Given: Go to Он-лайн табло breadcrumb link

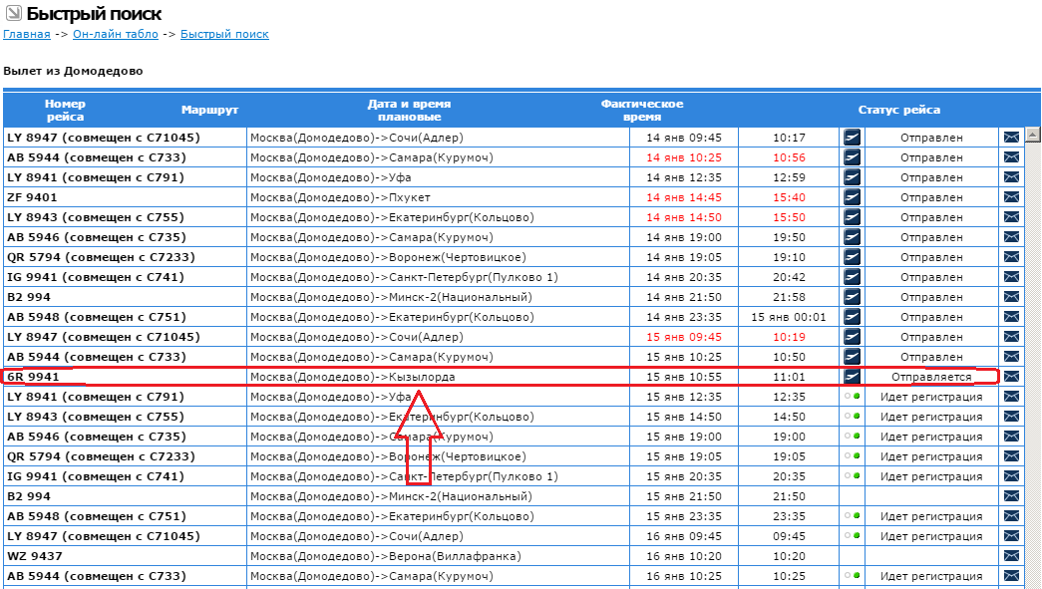Looking at the screenshot, I should point(116,34).
